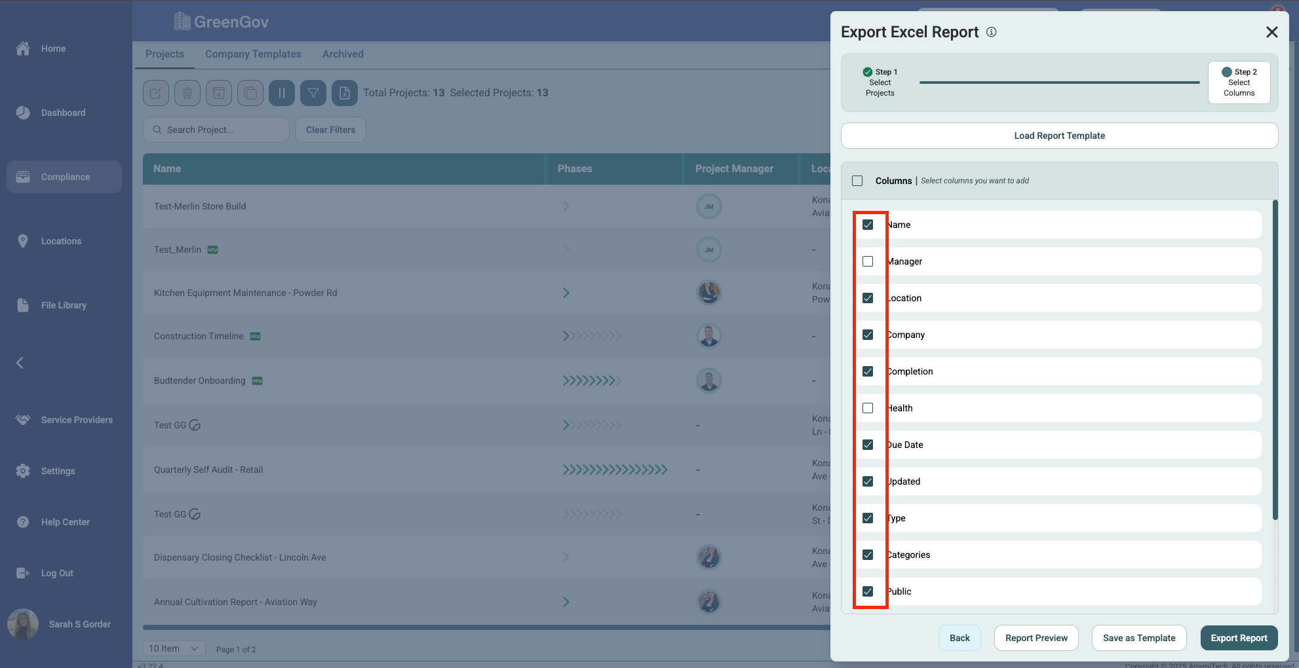1299x668 pixels.
Task: Uncheck the Categories column checkbox
Action: (x=868, y=555)
